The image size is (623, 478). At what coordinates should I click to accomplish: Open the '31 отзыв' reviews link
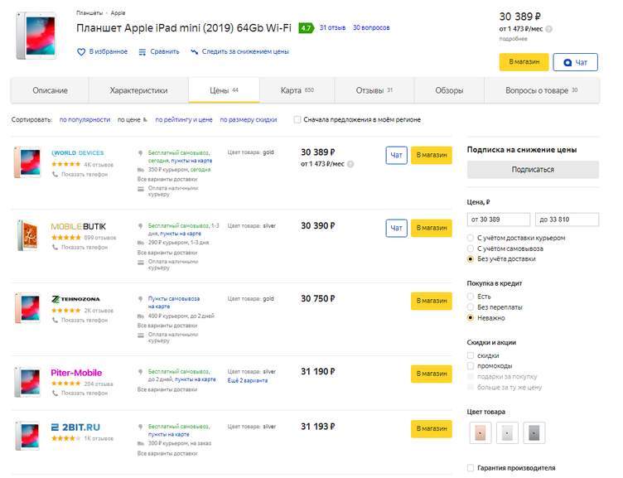(332, 27)
